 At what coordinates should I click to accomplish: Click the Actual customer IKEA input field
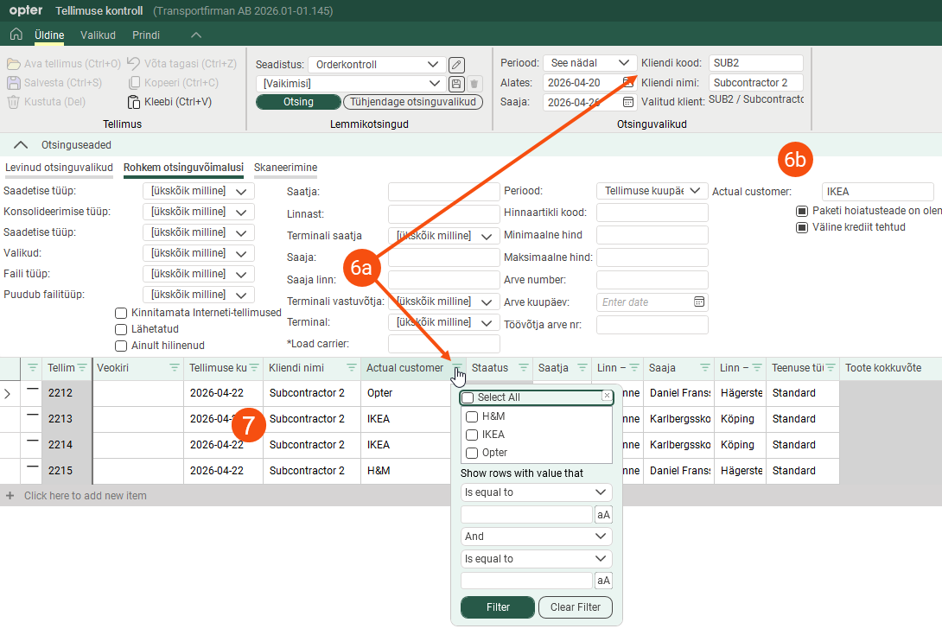tap(877, 192)
